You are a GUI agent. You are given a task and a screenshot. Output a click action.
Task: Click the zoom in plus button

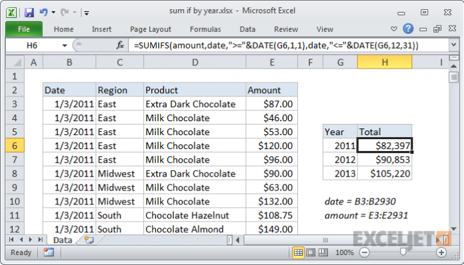tap(441, 252)
